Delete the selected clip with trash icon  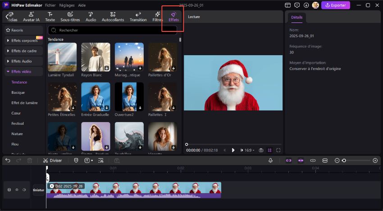30,160
